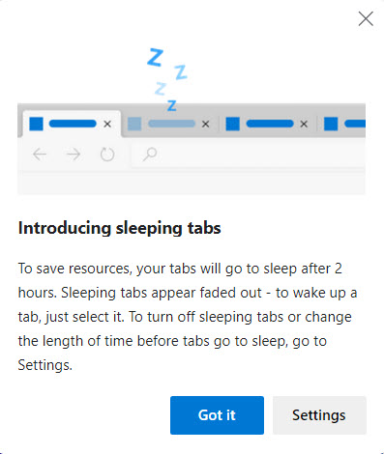Viewport: 384px width, 454px height.
Task: Click the largest blue Z letter
Action: (155, 57)
